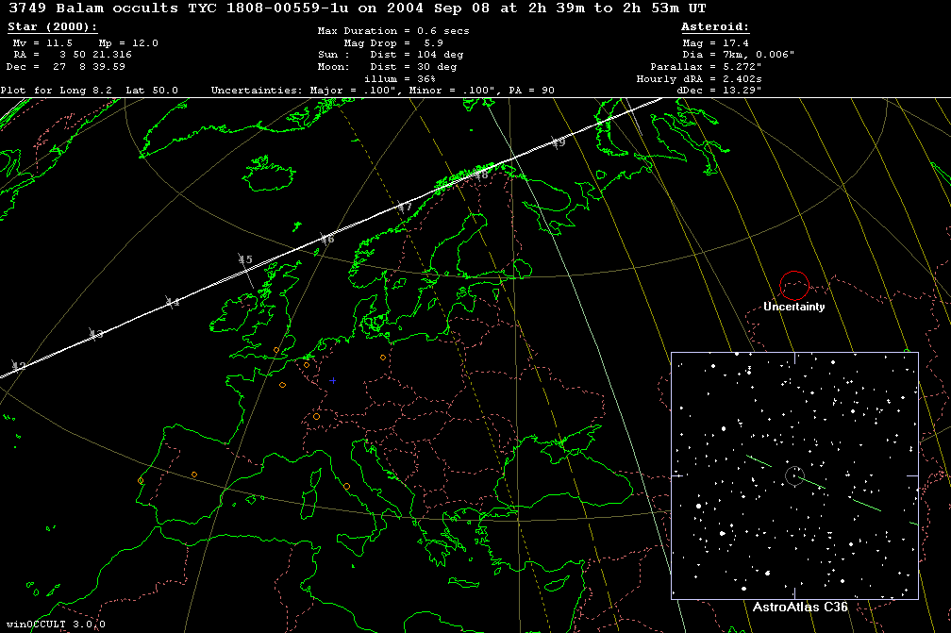Select minute marker 46 on occultation path

point(327,240)
